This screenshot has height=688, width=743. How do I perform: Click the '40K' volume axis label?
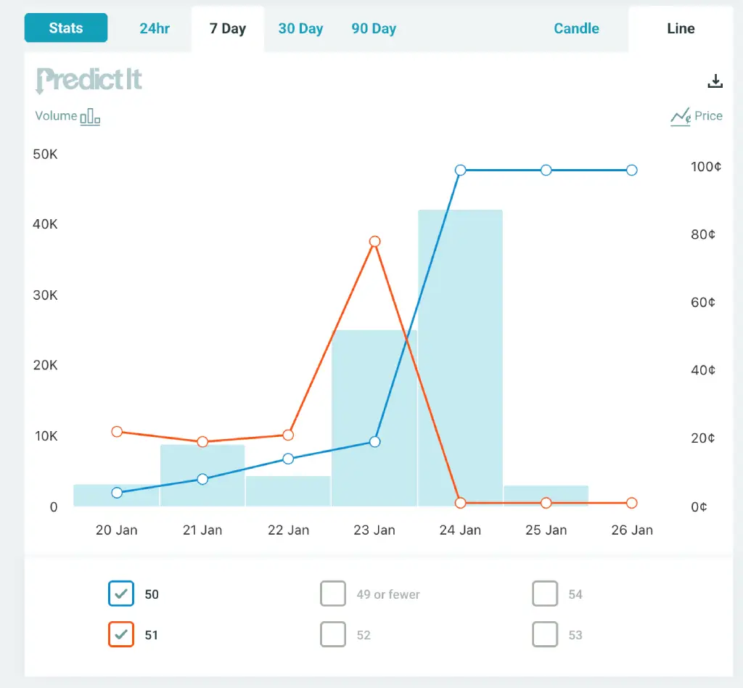[45, 224]
